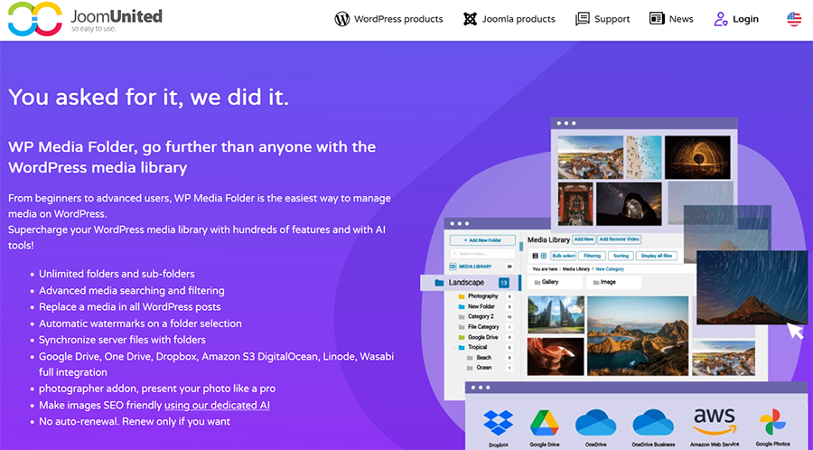This screenshot has width=813, height=450.
Task: Click the Landscape count badge '13'
Action: pyautogui.click(x=504, y=283)
